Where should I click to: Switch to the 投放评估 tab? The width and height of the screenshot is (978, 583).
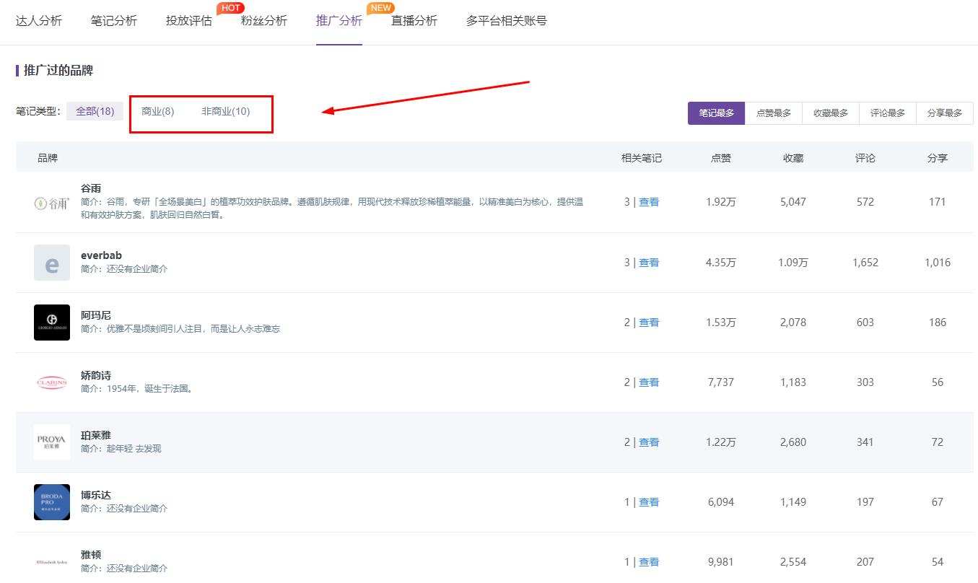(x=189, y=21)
